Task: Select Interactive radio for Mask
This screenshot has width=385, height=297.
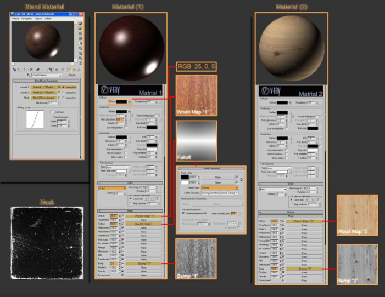Action: pos(63,98)
